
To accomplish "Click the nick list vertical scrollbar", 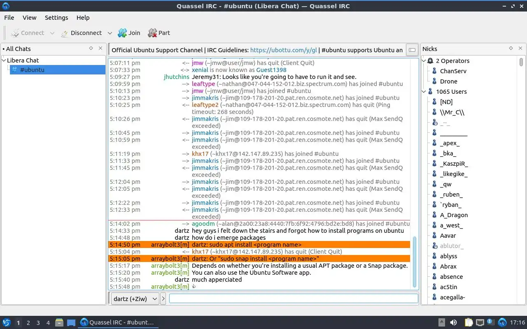I will 521,63.
